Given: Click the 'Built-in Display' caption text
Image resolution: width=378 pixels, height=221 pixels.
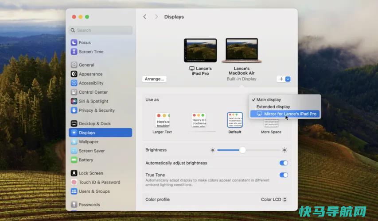Looking at the screenshot, I should click(242, 79).
